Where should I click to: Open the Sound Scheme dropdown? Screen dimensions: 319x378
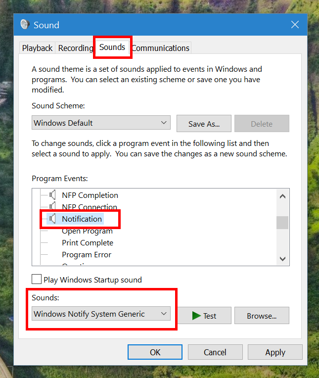101,123
